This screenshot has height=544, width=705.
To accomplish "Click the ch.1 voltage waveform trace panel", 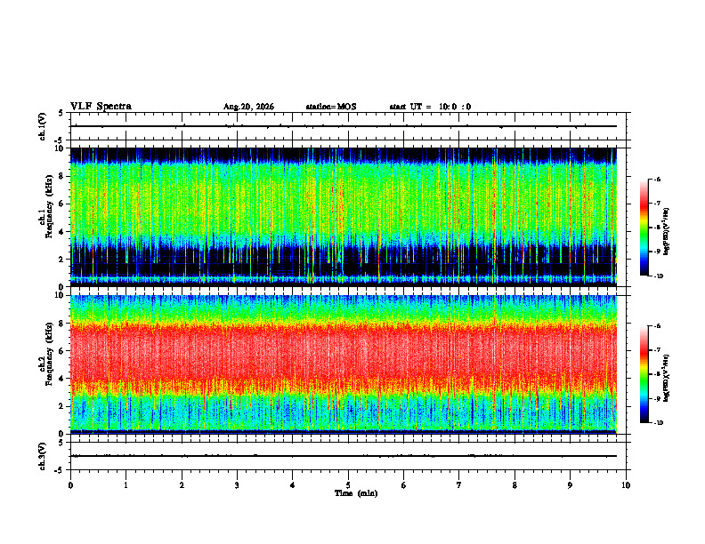I will point(348,126).
